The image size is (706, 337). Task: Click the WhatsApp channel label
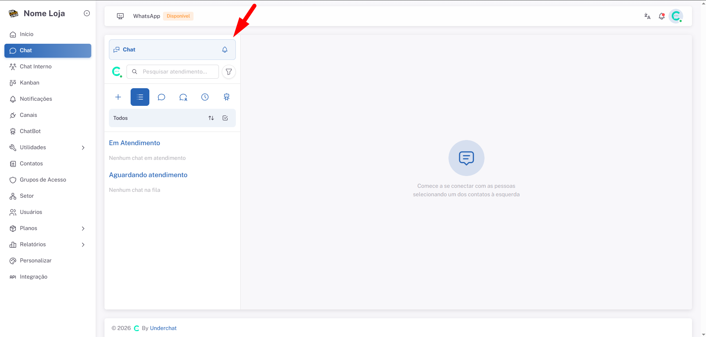146,16
